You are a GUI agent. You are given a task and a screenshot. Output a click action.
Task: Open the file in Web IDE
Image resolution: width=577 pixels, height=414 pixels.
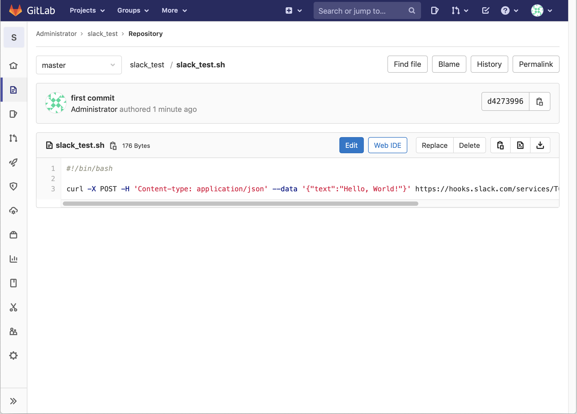pyautogui.click(x=387, y=145)
